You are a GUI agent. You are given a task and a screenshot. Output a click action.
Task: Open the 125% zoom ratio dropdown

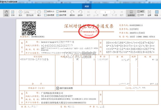[30, 12]
